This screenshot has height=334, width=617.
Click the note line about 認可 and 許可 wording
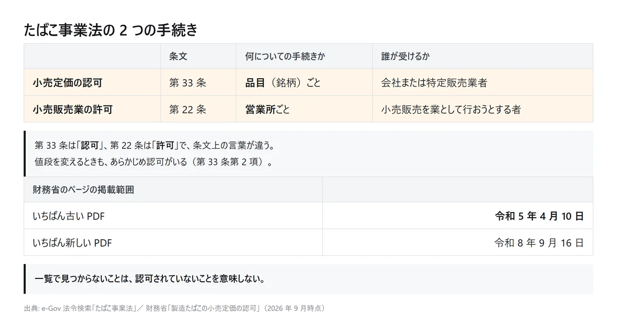pyautogui.click(x=154, y=145)
